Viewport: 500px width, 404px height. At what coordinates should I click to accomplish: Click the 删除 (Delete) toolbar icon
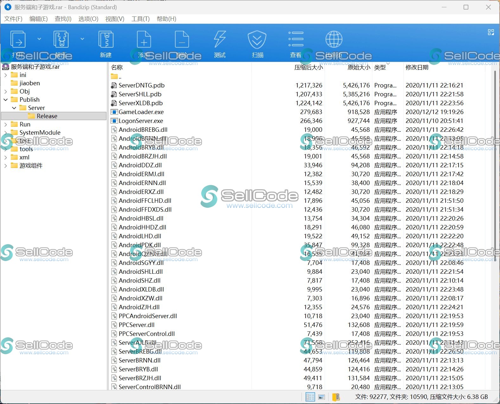(182, 40)
